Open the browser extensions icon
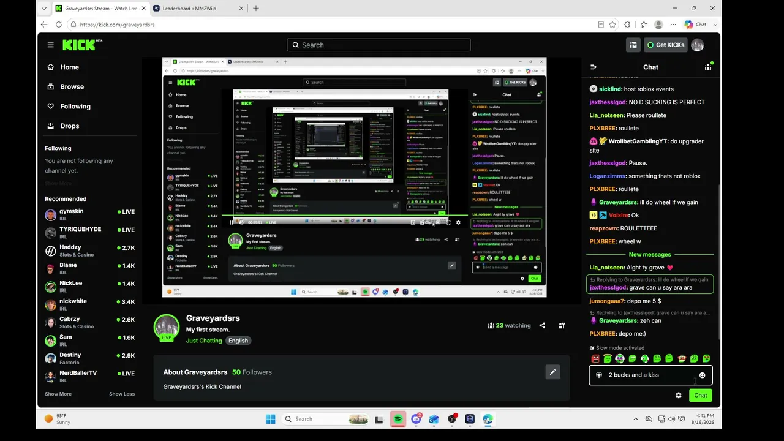This screenshot has width=784, height=441. 627,24
